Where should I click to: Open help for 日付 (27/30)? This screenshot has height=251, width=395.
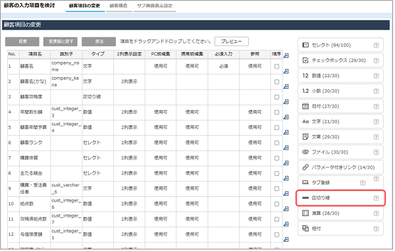point(376,106)
